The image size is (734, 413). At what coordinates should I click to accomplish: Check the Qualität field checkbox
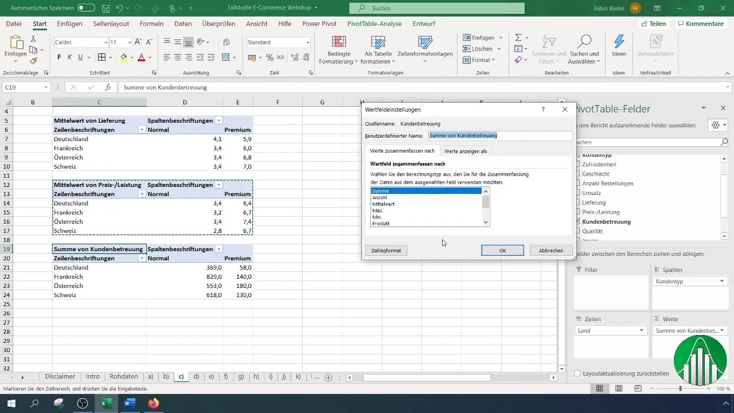(x=577, y=231)
